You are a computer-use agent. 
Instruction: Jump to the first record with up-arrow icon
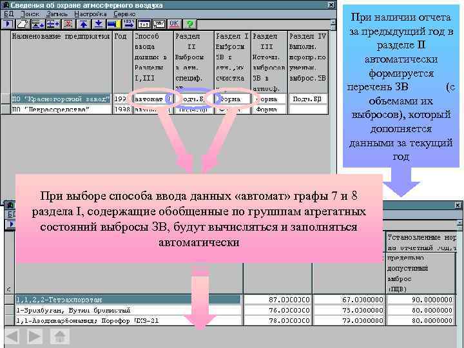click(83, 24)
